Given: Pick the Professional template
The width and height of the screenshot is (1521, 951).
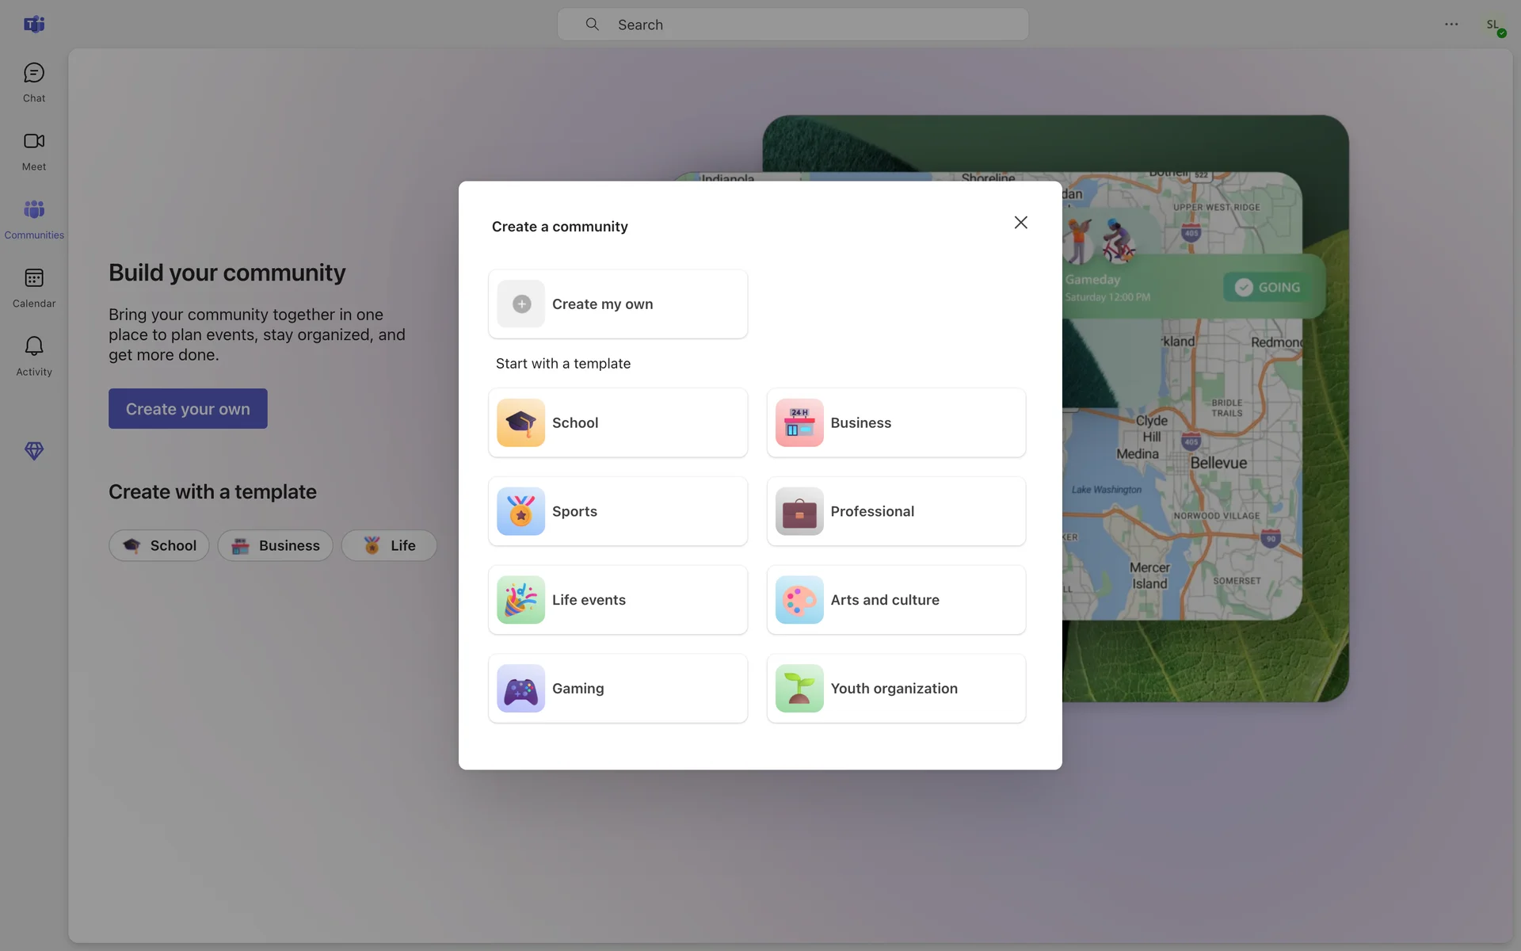Looking at the screenshot, I should click(896, 512).
